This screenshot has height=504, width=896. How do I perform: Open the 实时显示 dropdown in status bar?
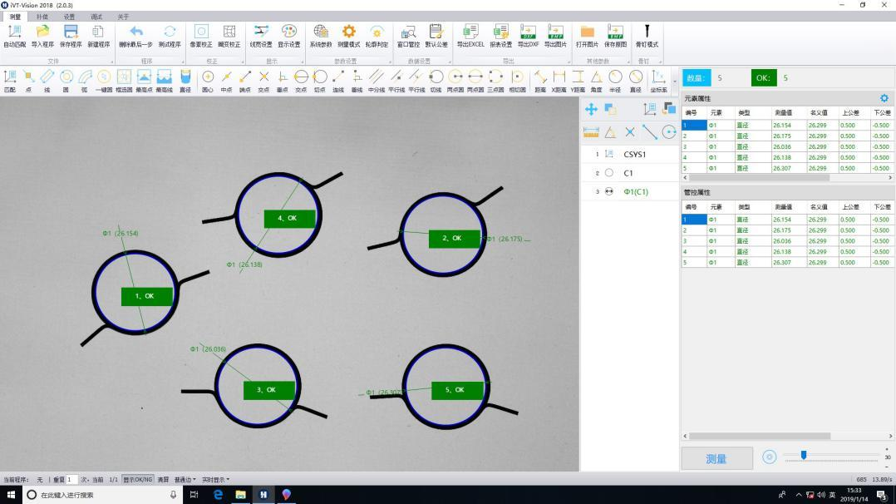point(215,480)
